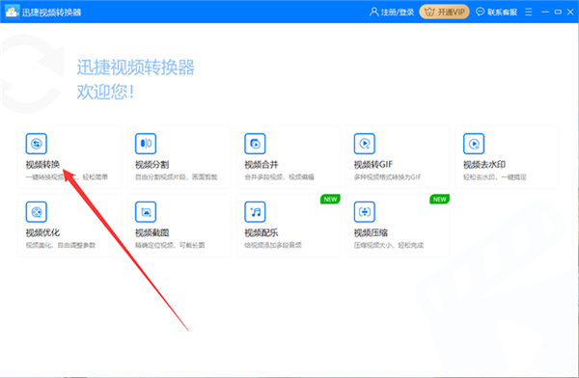Viewport: 579px width, 378px height.
Task: Open the hamburger menu icon
Action: (x=529, y=12)
